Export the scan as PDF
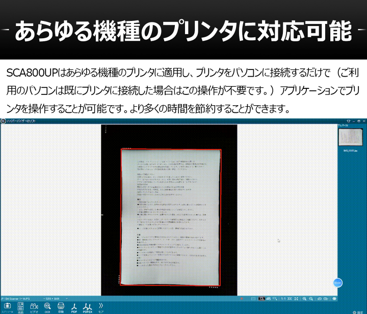The width and height of the screenshot is (367, 314). (x=74, y=306)
